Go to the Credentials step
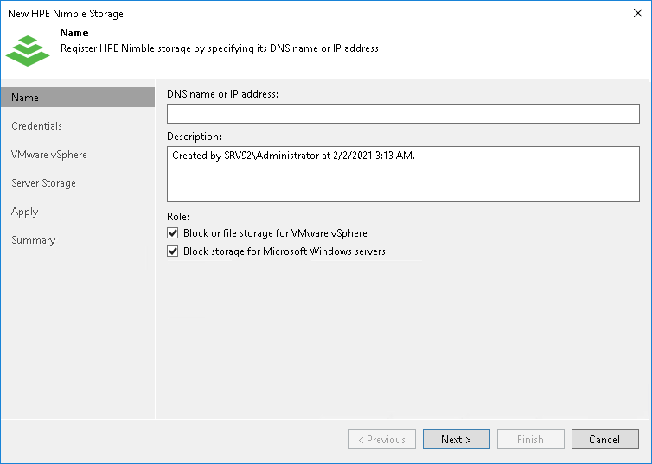 (x=36, y=126)
